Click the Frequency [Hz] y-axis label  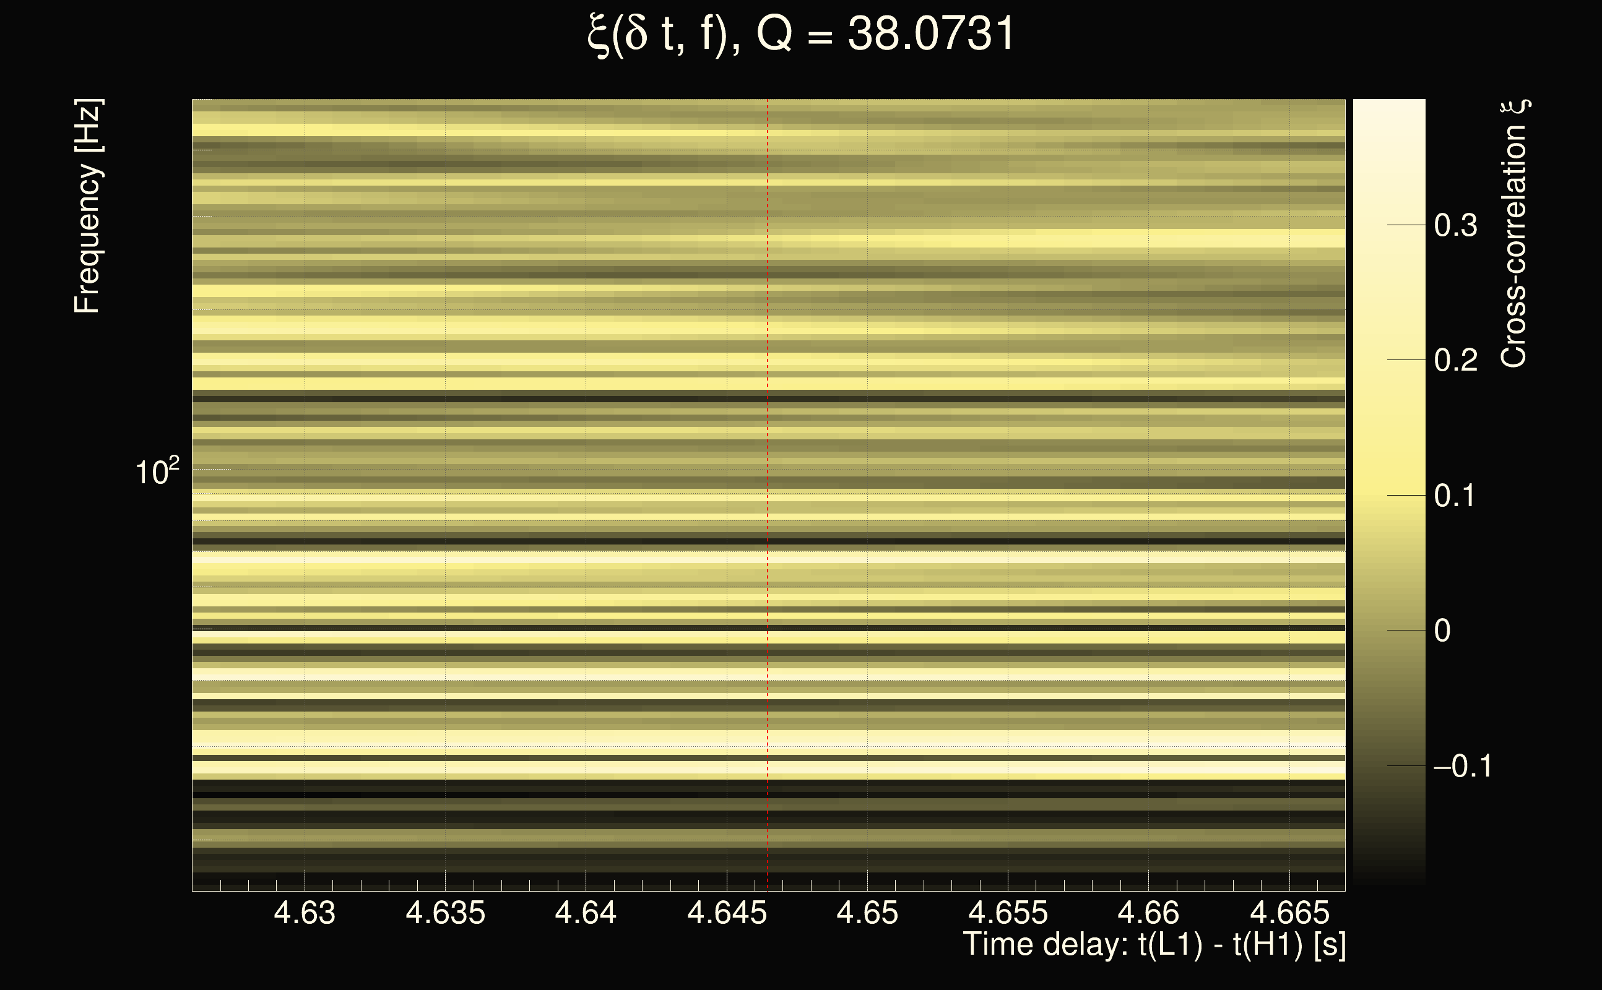(x=87, y=206)
